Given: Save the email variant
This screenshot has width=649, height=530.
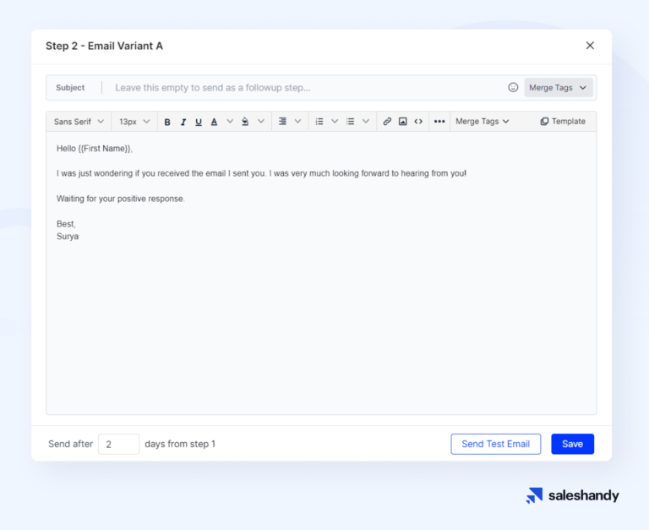Looking at the screenshot, I should click(572, 444).
